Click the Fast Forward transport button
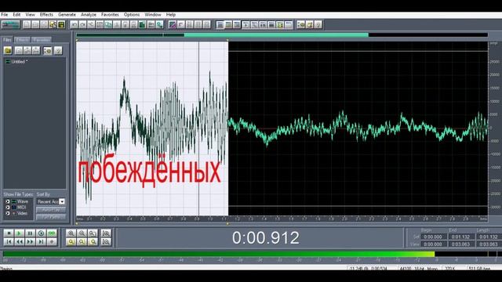The height and width of the screenshot is (282, 502). click(x=30, y=242)
